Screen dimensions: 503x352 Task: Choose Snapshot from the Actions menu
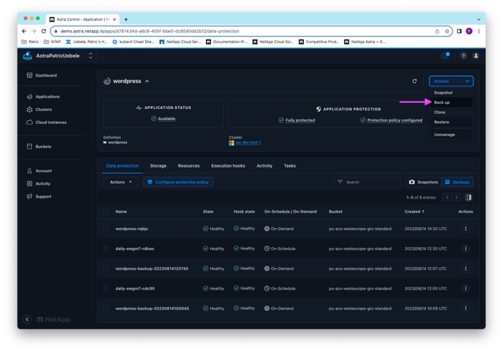(451, 92)
